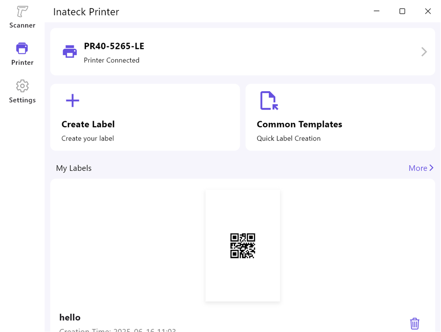
Task: Click the hello label name
Action: [x=70, y=317]
